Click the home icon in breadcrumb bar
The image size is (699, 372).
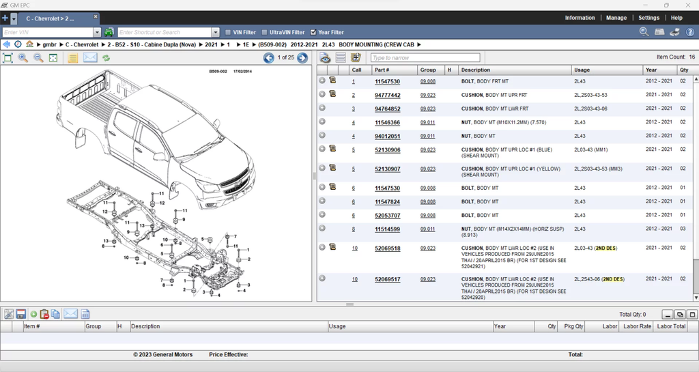pyautogui.click(x=29, y=44)
